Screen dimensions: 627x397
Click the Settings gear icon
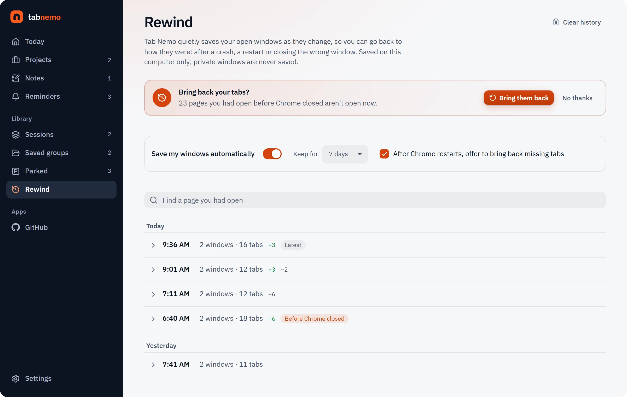tap(16, 378)
